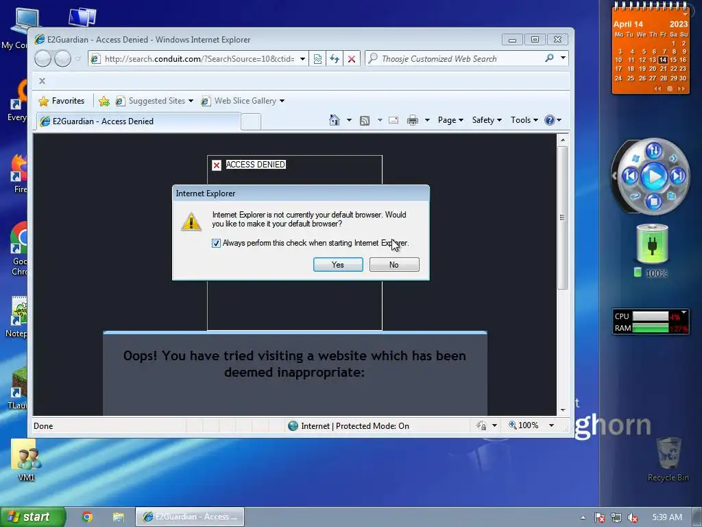Viewport: 702px width, 527px height.
Task: Click No in Internet Explorer dialog
Action: click(x=394, y=265)
